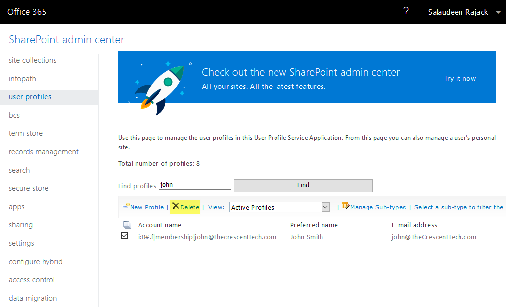Click the Delete icon with X mark
Screen dimensions: 506x308
(x=177, y=207)
